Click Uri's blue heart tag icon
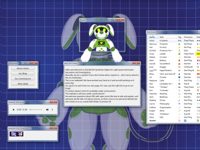The width and height of the screenshot is (200, 150). [179, 77]
